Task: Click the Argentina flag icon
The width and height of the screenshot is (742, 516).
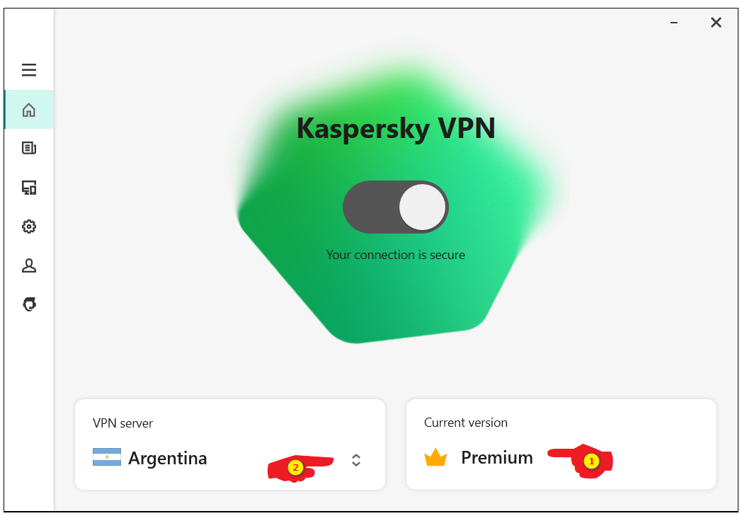Action: click(x=106, y=457)
